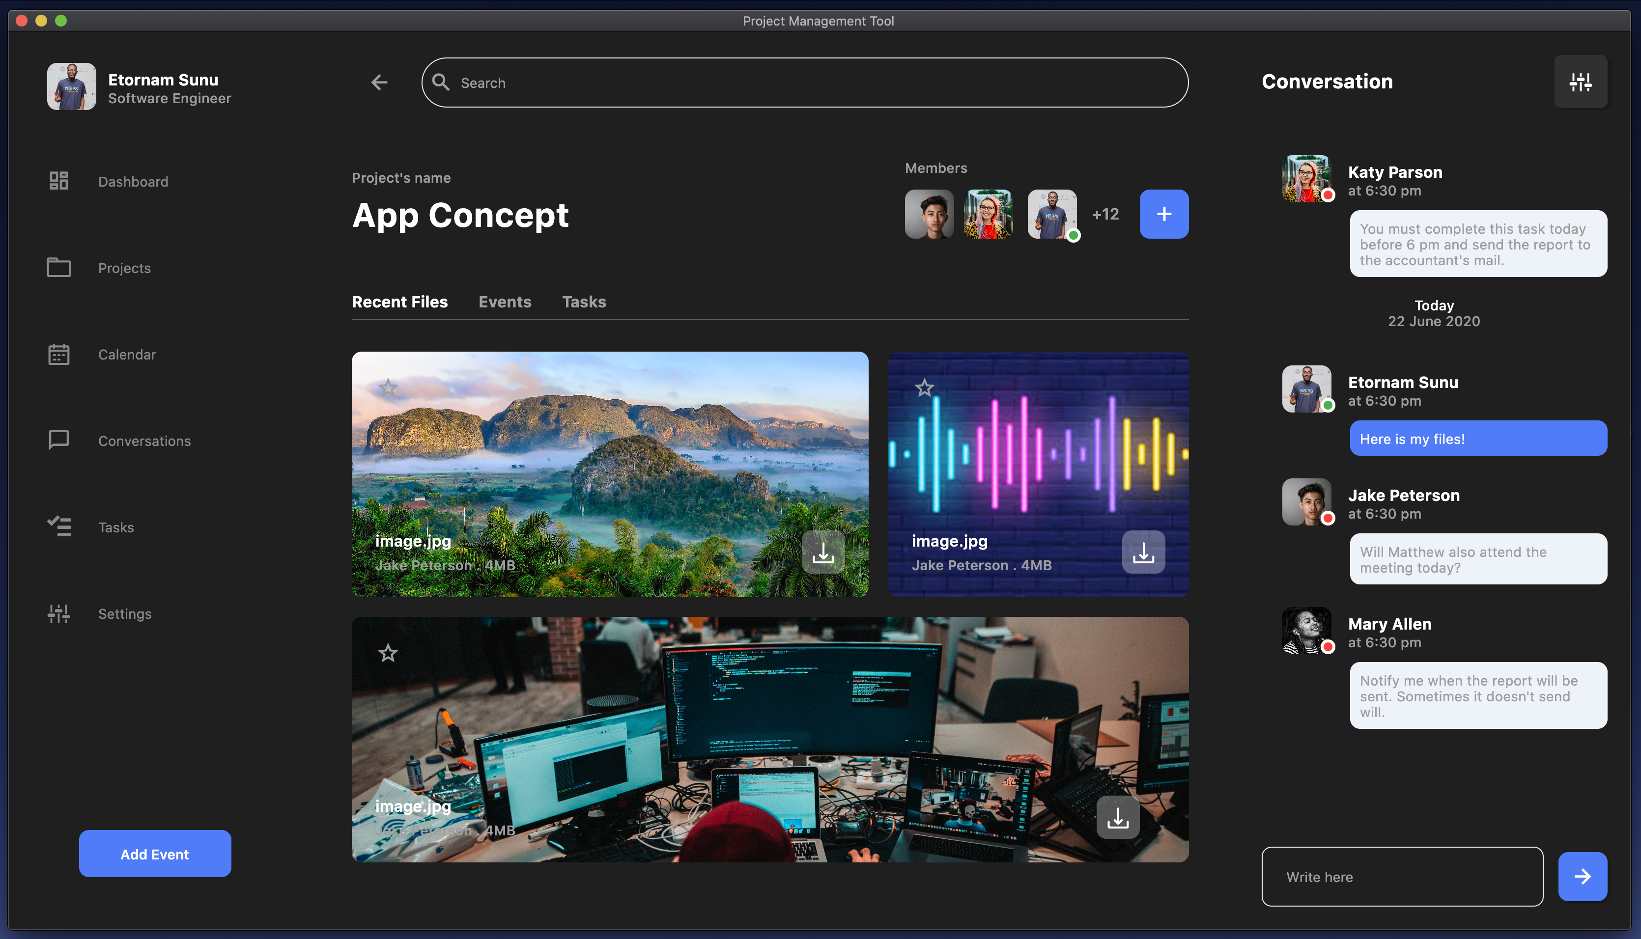Image resolution: width=1641 pixels, height=939 pixels.
Task: Add a member with plus button
Action: pos(1163,214)
